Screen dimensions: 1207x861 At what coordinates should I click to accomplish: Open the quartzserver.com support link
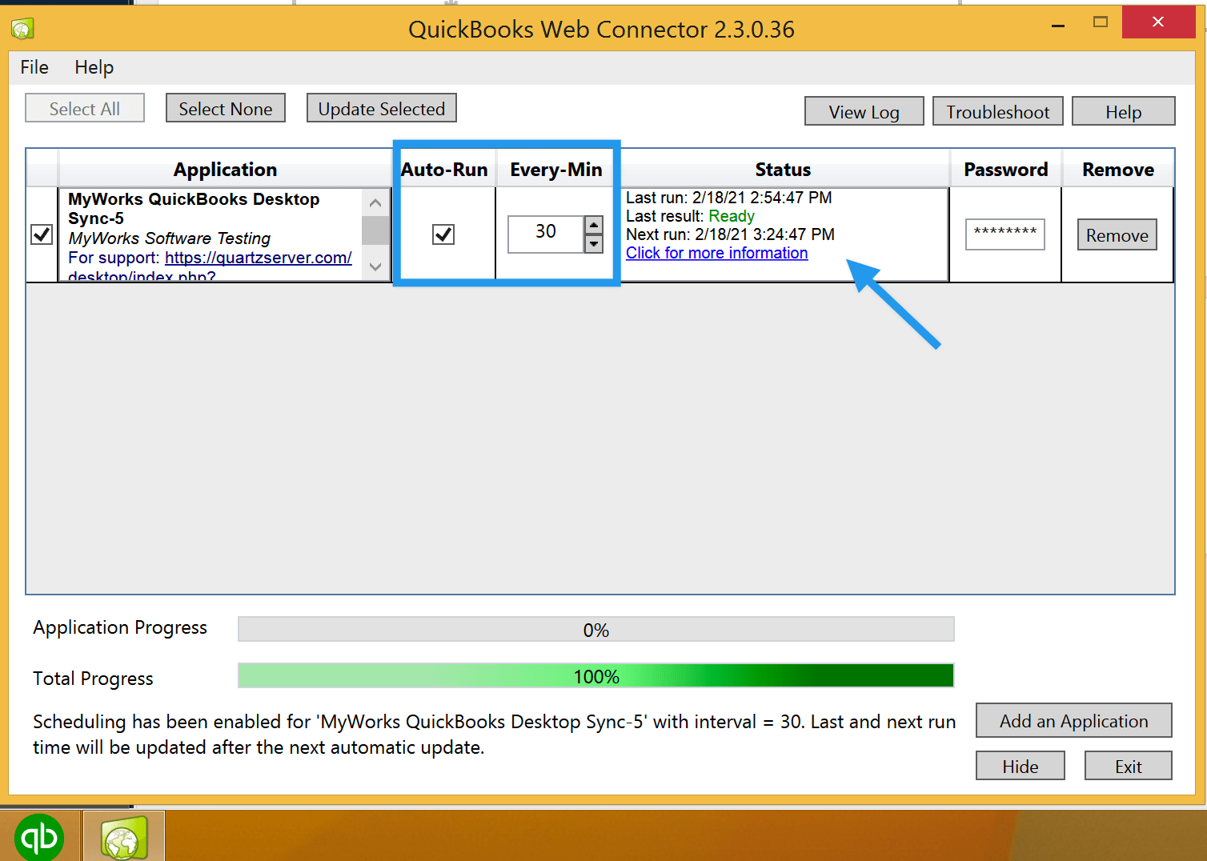click(258, 258)
